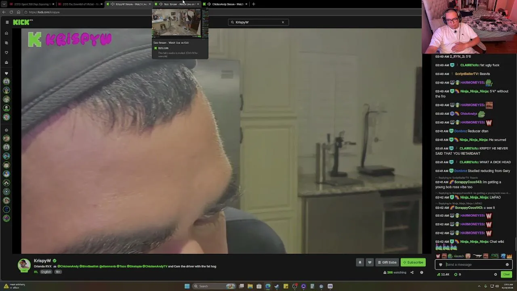Click username ScriptBallerTV in chat

467,74
